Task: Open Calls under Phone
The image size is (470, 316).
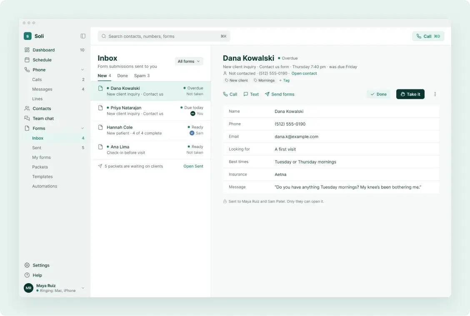Action: pyautogui.click(x=54, y=79)
